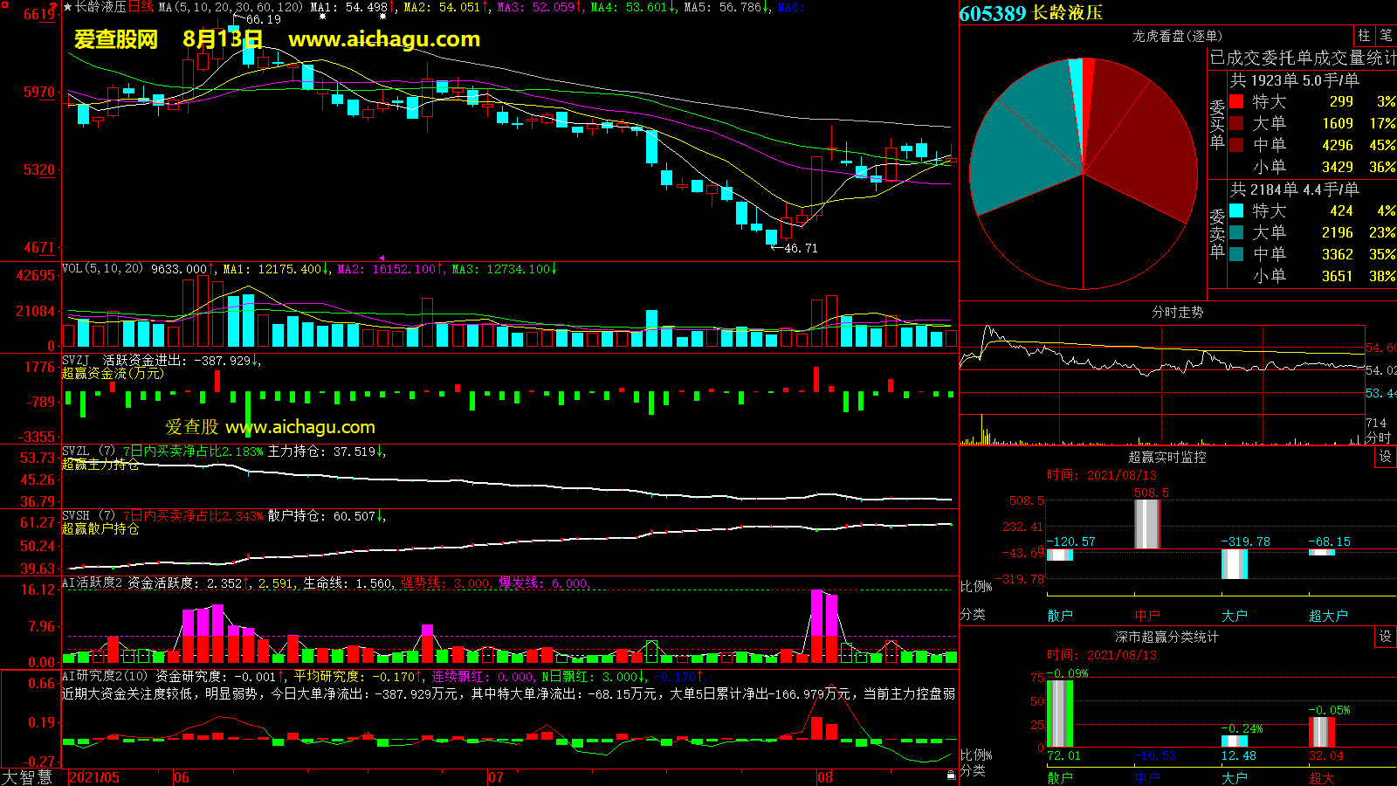Click the magenta arrow marker above VOL panel
Viewport: 1397px width, 786px height.
point(382,258)
